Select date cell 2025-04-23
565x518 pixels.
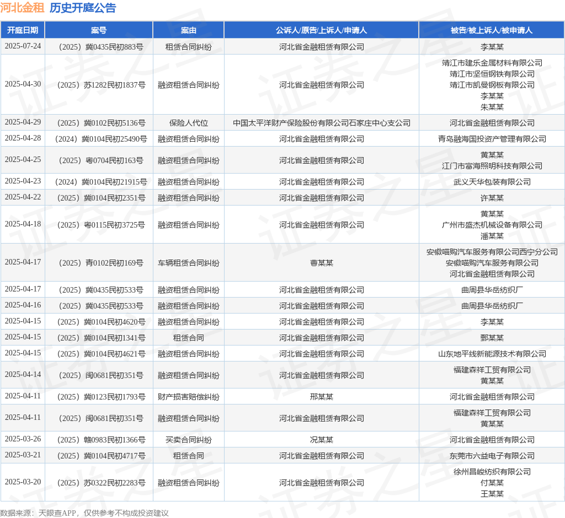pos(23,181)
